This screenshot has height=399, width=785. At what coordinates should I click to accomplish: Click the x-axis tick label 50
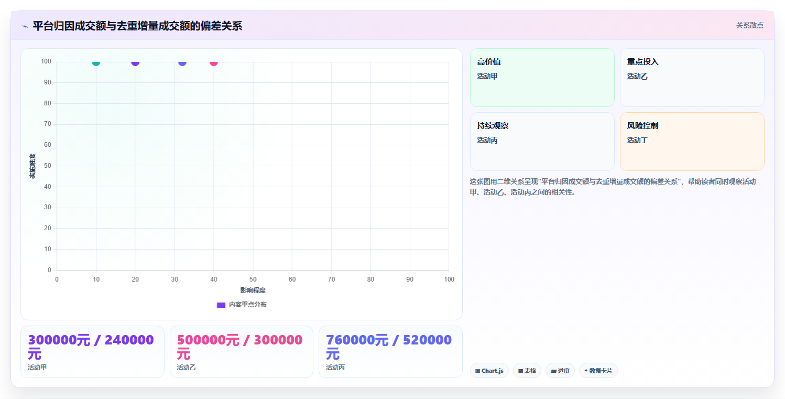pos(253,279)
